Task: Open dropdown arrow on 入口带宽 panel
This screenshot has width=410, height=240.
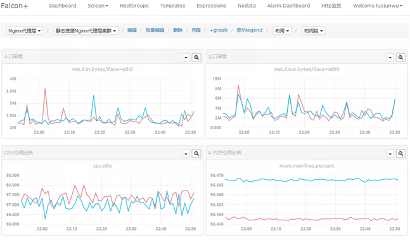Action: [186, 58]
